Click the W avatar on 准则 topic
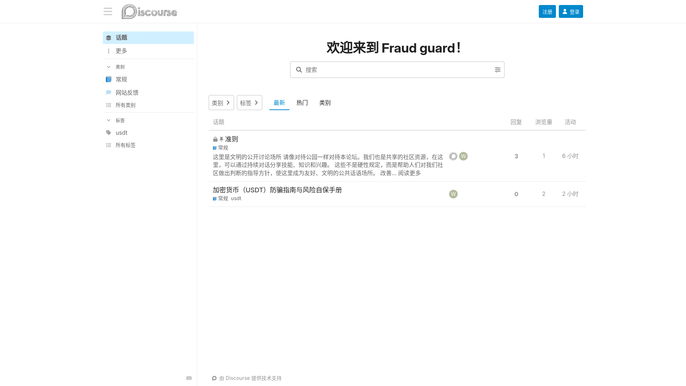Viewport: 686px width, 386px height. pos(463,156)
